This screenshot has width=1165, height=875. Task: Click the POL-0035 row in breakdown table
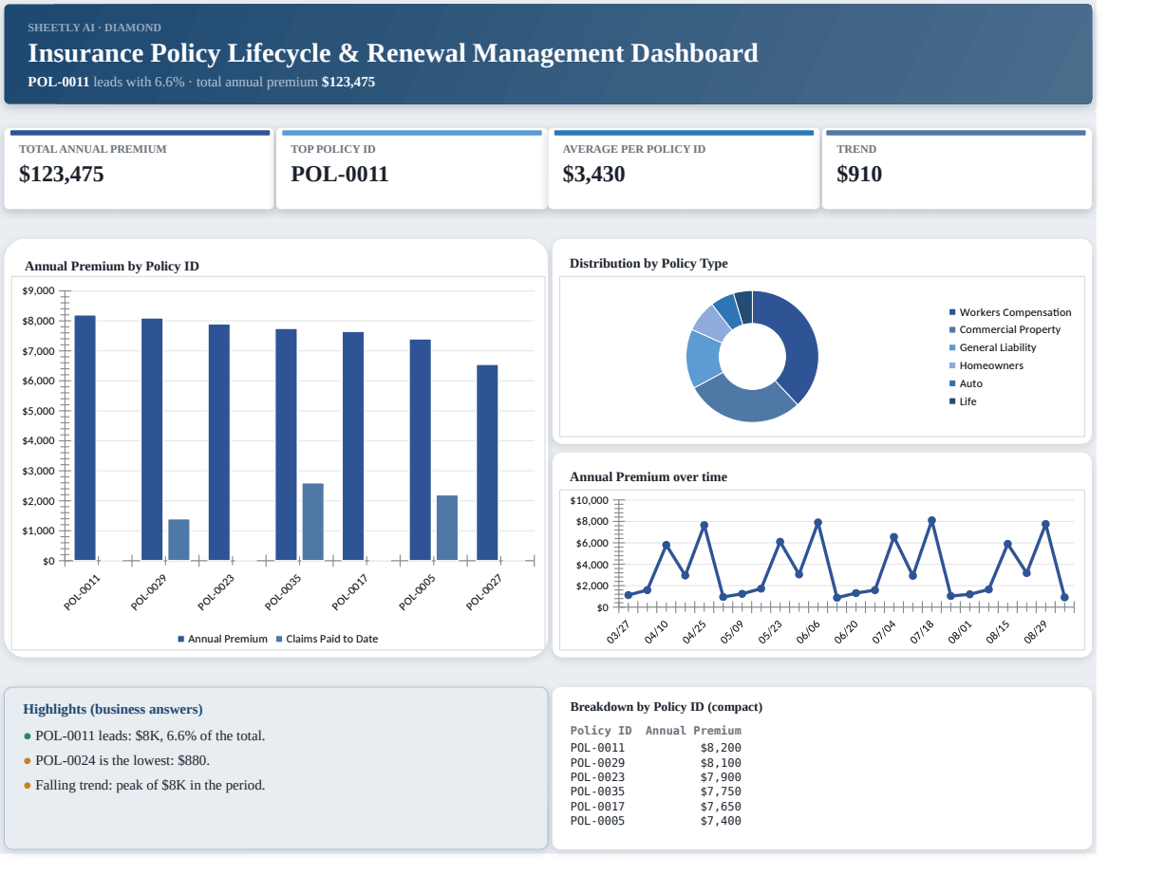tap(655, 791)
